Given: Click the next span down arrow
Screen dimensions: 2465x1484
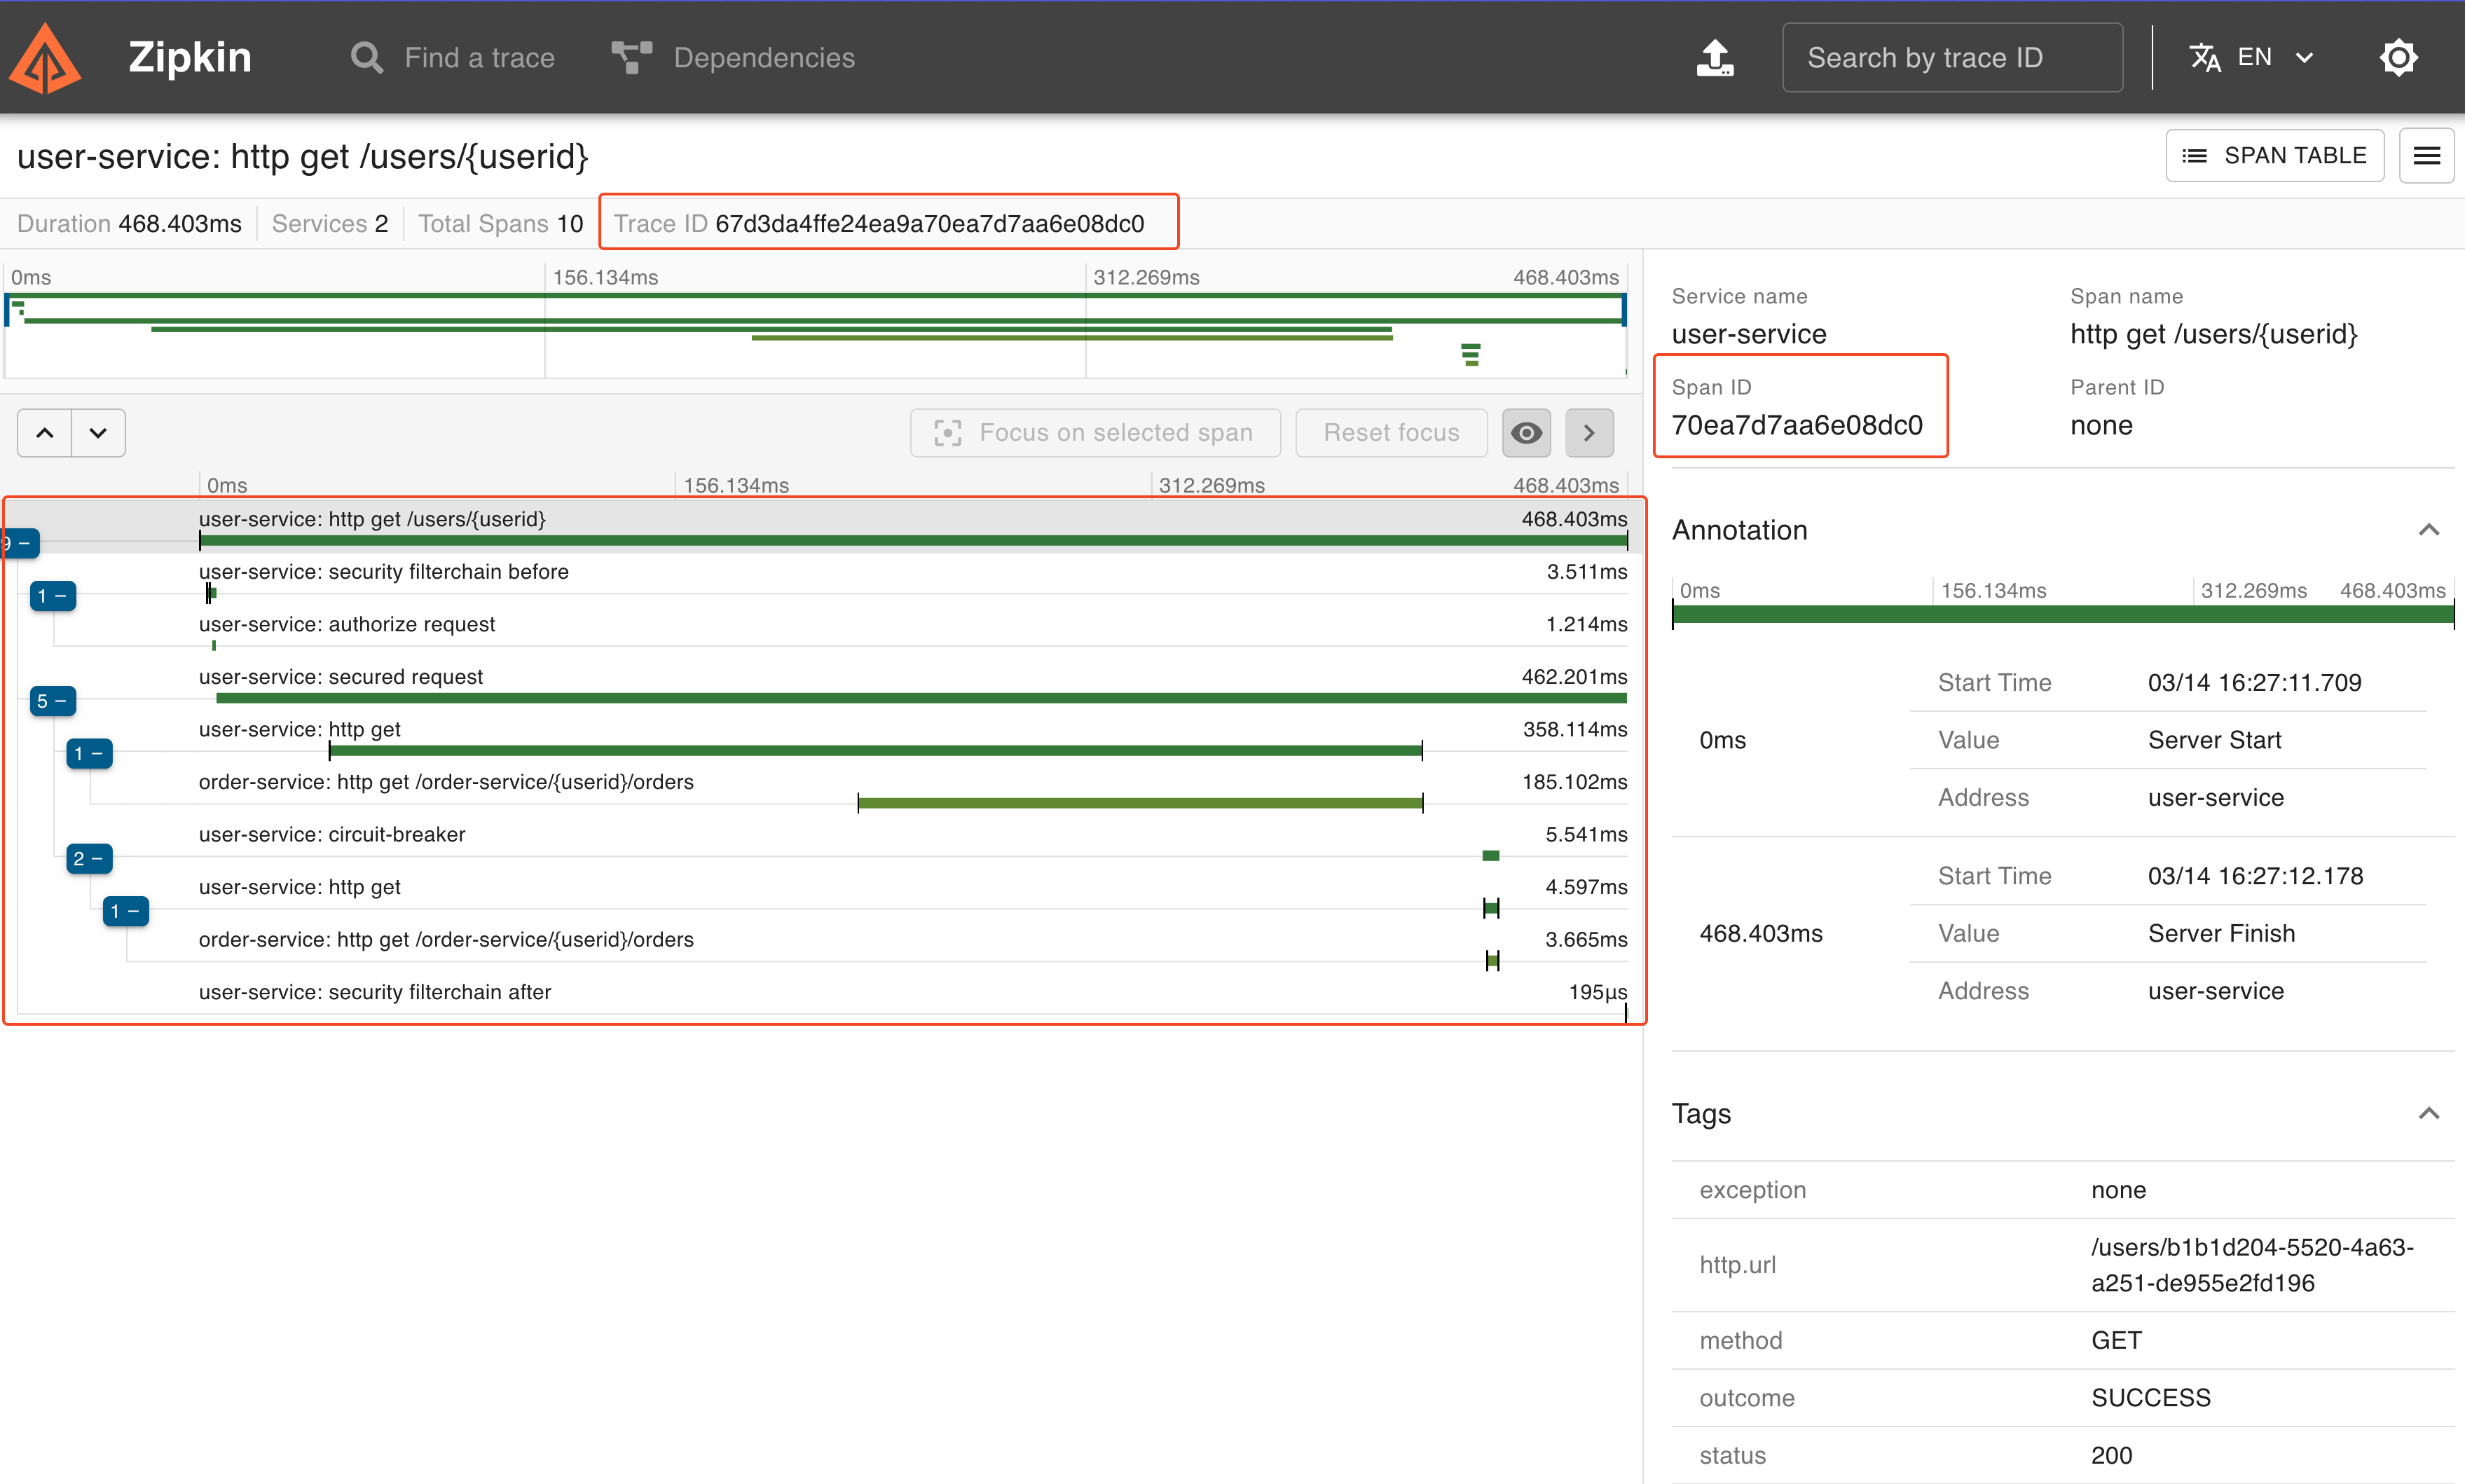Looking at the screenshot, I should tap(98, 433).
